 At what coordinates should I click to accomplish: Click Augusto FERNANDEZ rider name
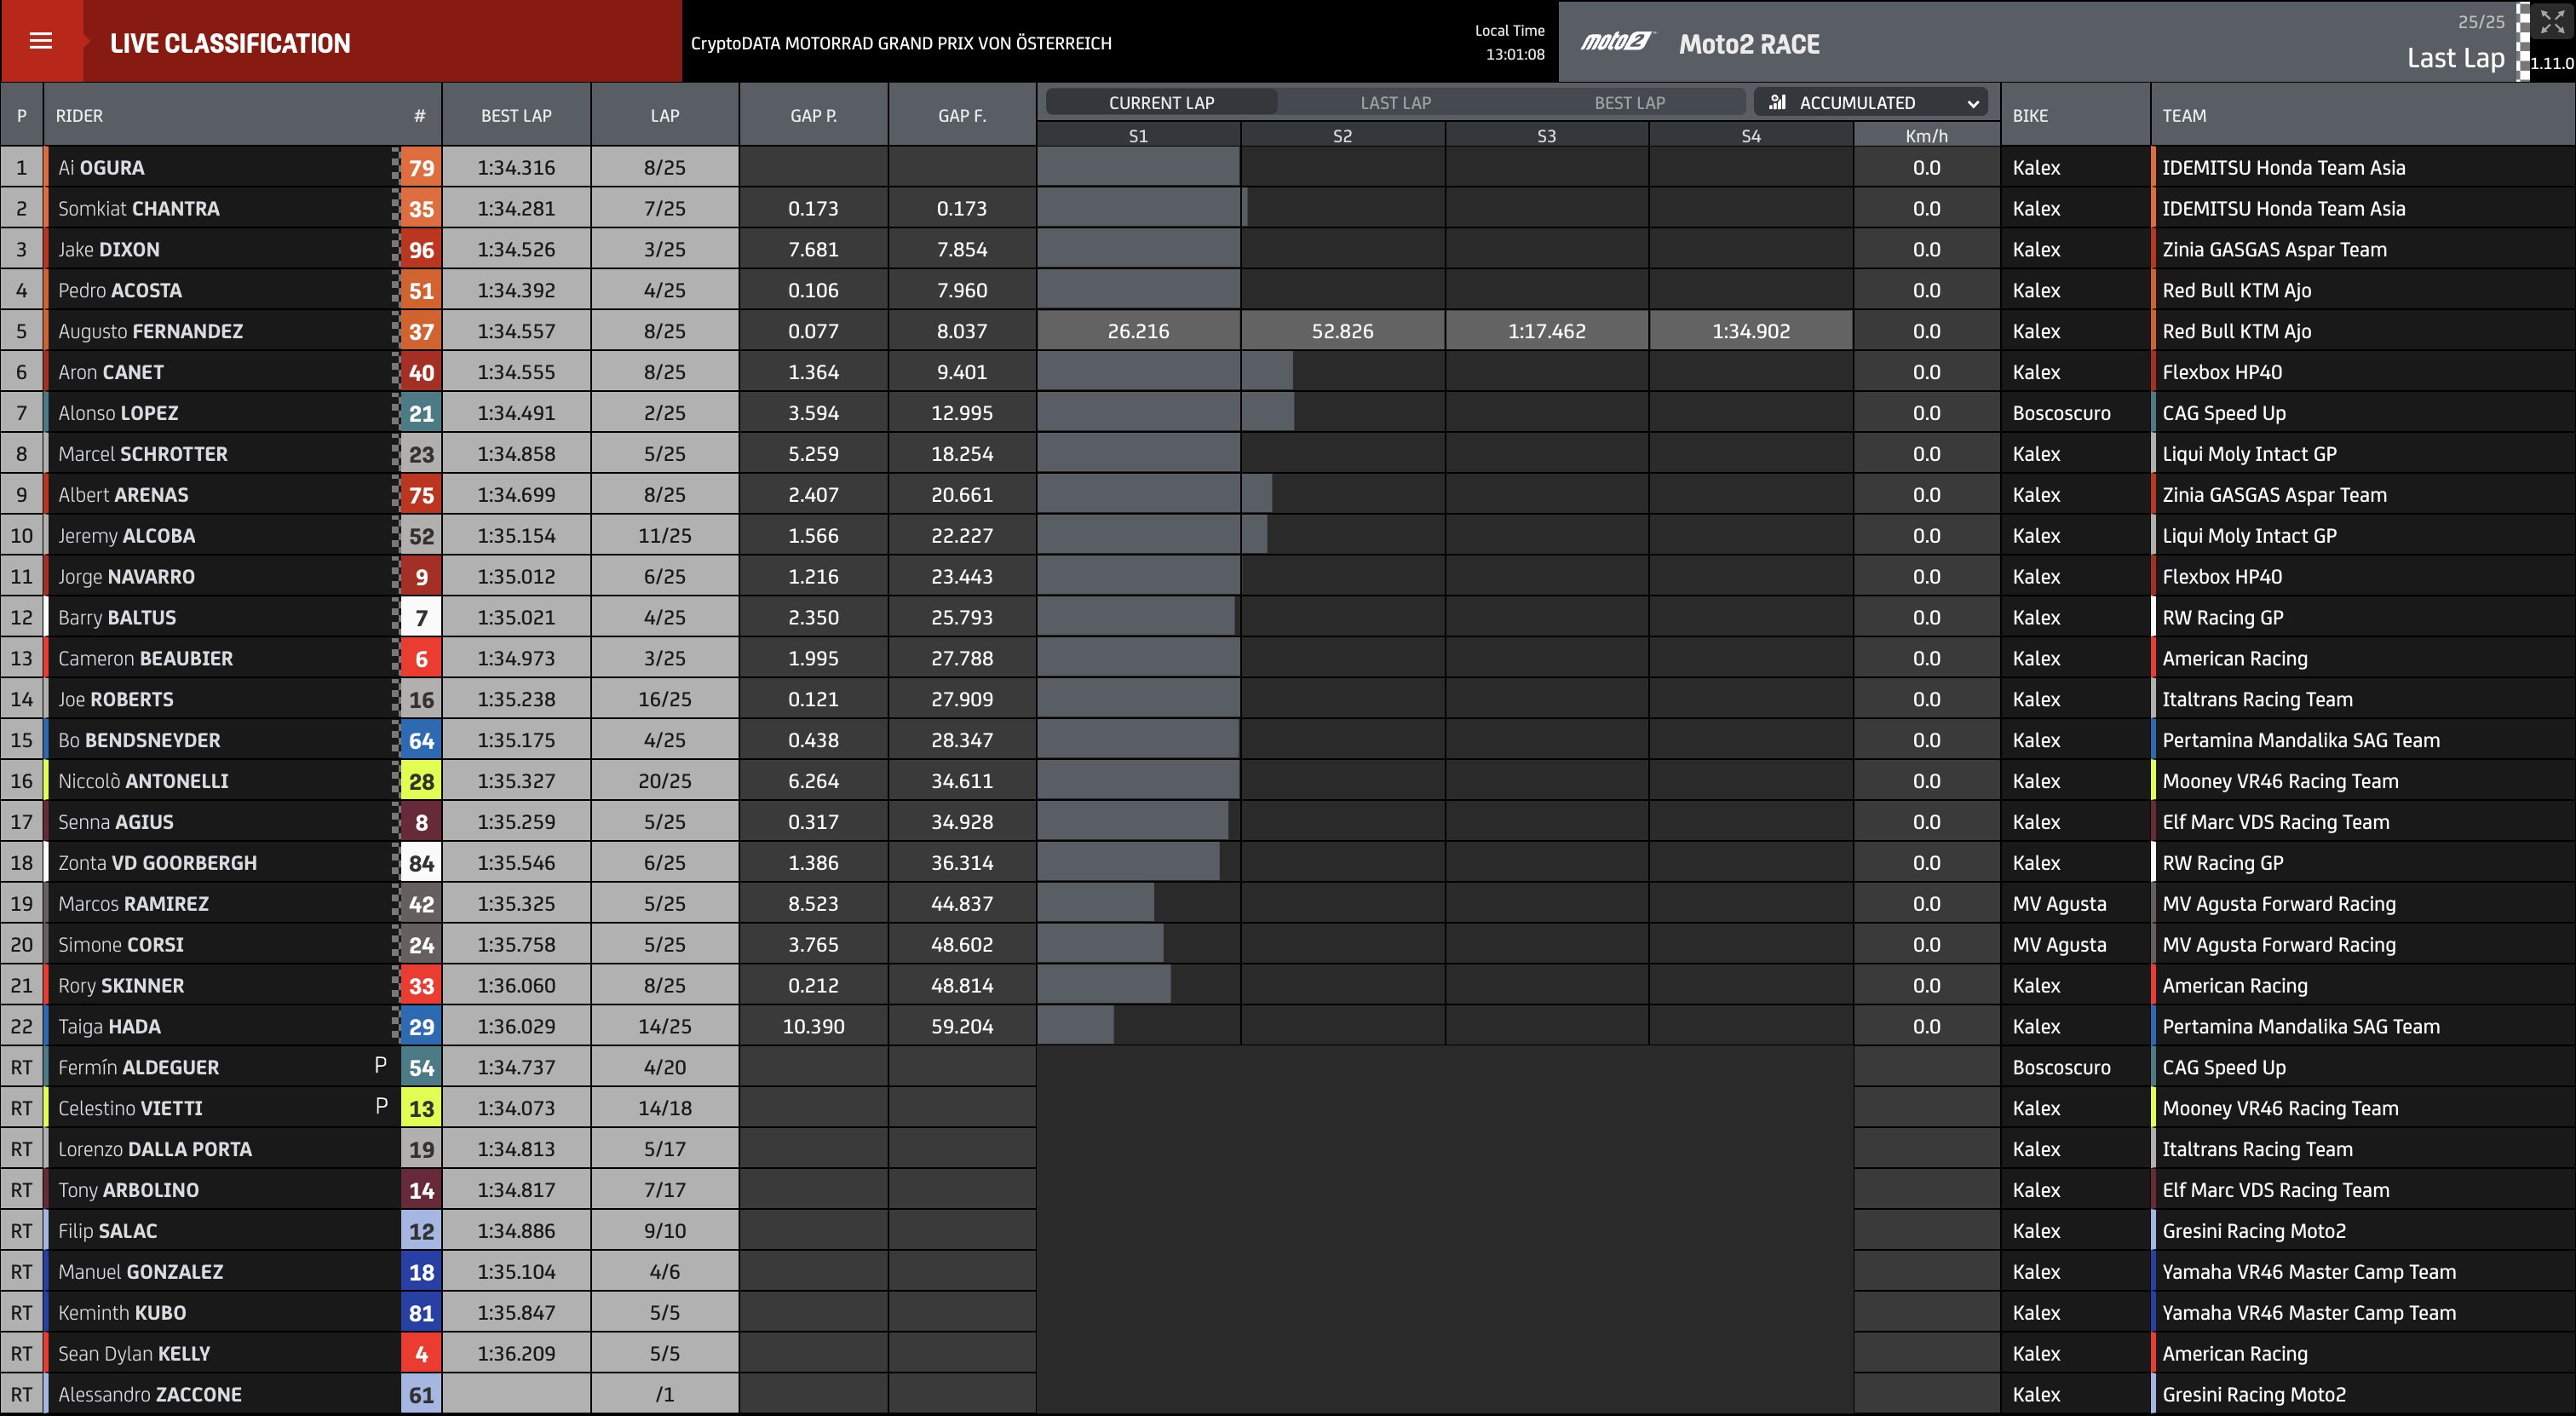point(150,331)
